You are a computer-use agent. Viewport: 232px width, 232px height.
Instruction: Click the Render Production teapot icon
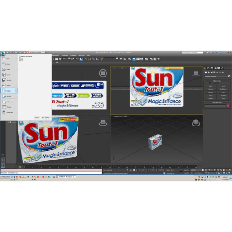tap(159, 59)
